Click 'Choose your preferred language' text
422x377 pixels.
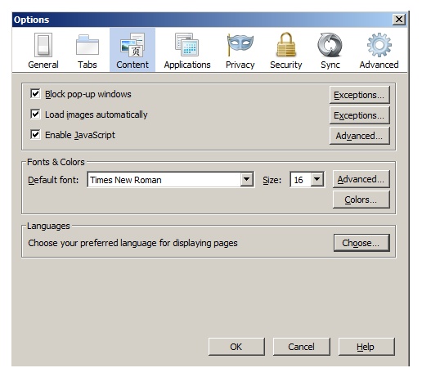tap(132, 243)
